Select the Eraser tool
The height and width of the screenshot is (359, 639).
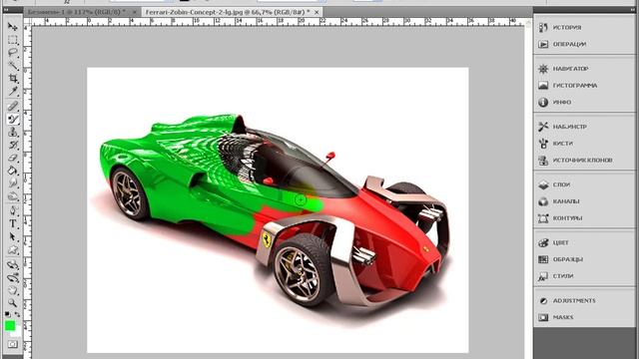[13, 158]
